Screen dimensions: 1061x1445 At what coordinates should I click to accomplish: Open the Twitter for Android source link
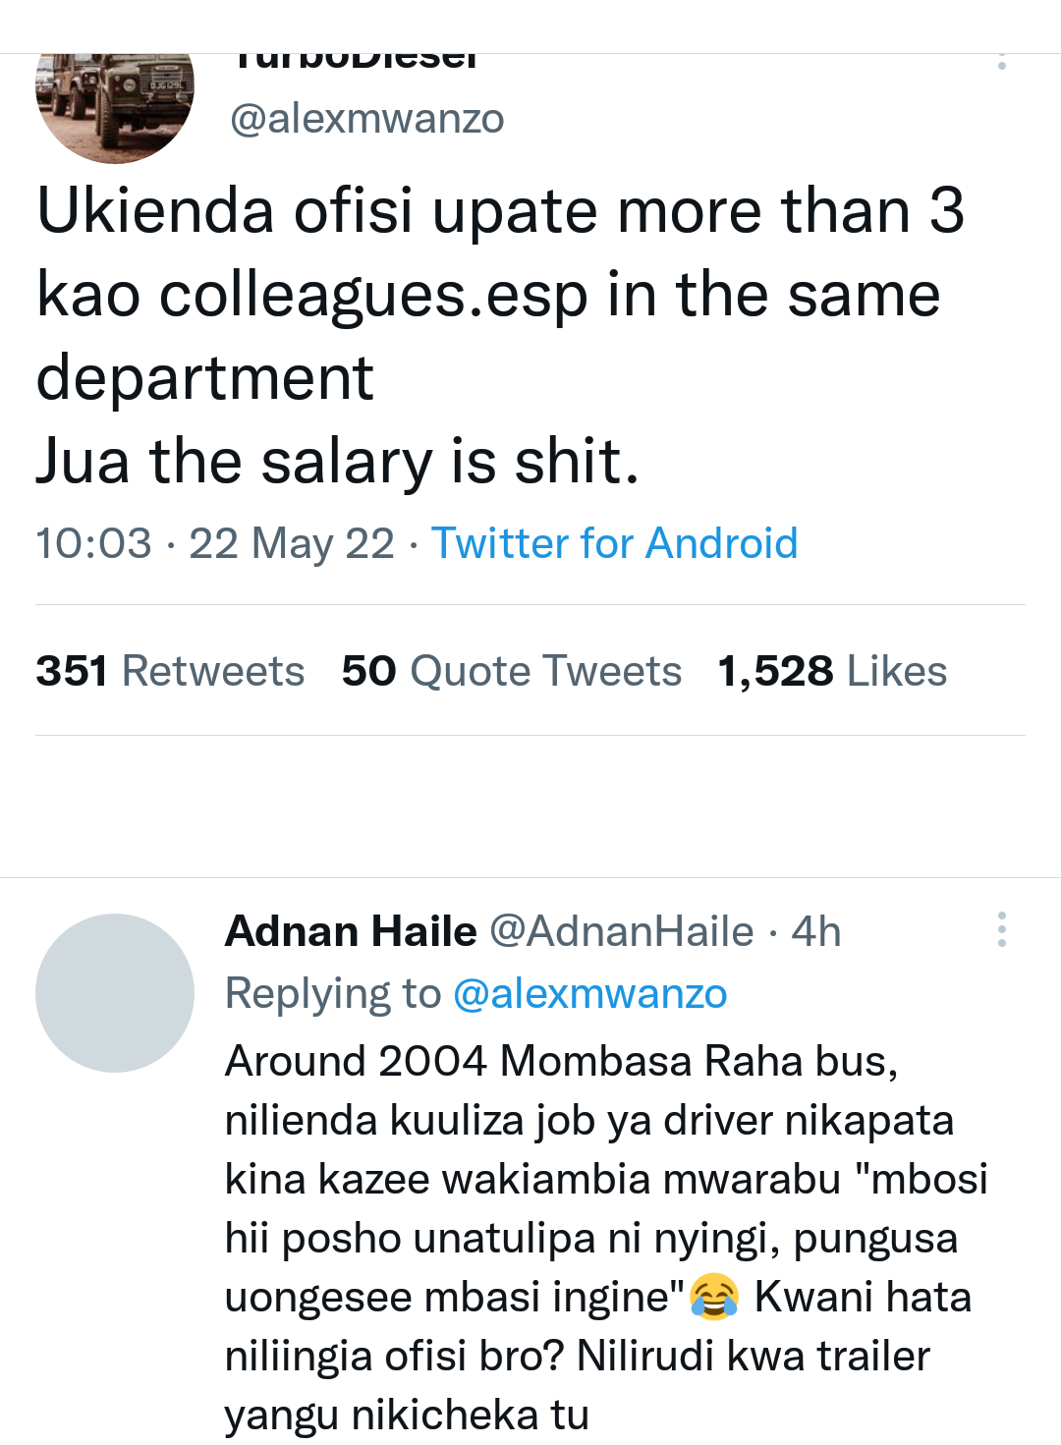[614, 543]
